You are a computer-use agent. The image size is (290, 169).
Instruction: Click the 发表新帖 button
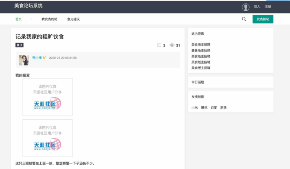tap(263, 19)
